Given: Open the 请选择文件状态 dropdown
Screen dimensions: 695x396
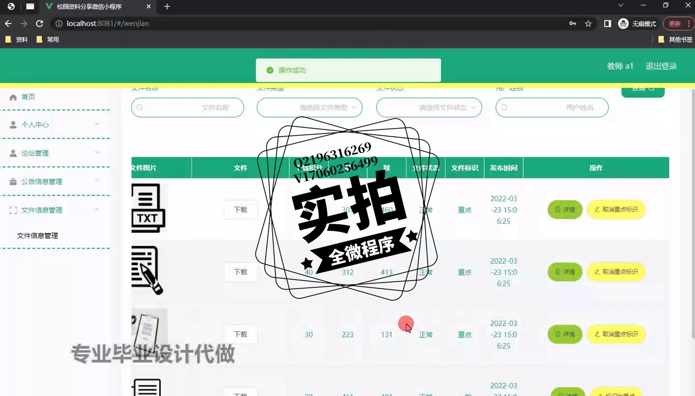Looking at the screenshot, I should point(429,108).
